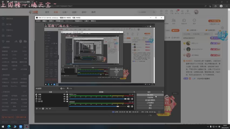This screenshot has height=129, width=230.
Task: Toggle visibility of the 显示器 source
Action: (64, 101)
